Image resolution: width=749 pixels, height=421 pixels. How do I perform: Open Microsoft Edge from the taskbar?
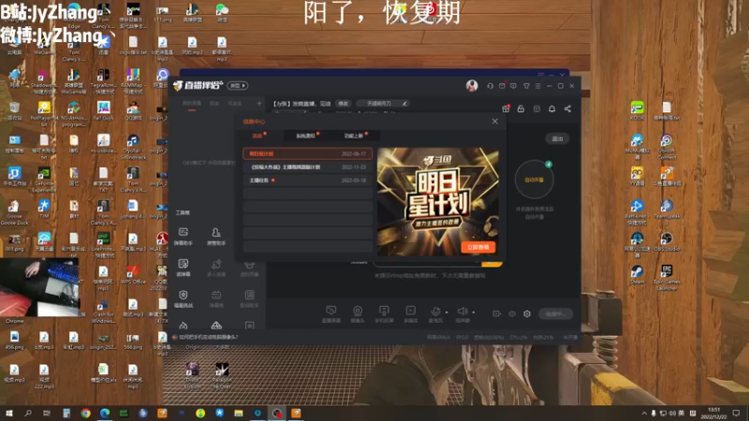(x=105, y=413)
